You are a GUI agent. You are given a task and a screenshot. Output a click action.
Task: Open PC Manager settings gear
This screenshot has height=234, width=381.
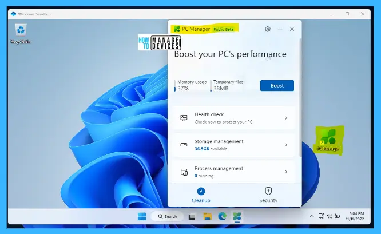268,29
